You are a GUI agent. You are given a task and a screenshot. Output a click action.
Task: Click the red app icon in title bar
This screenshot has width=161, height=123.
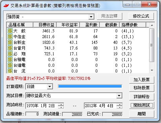(6, 5)
